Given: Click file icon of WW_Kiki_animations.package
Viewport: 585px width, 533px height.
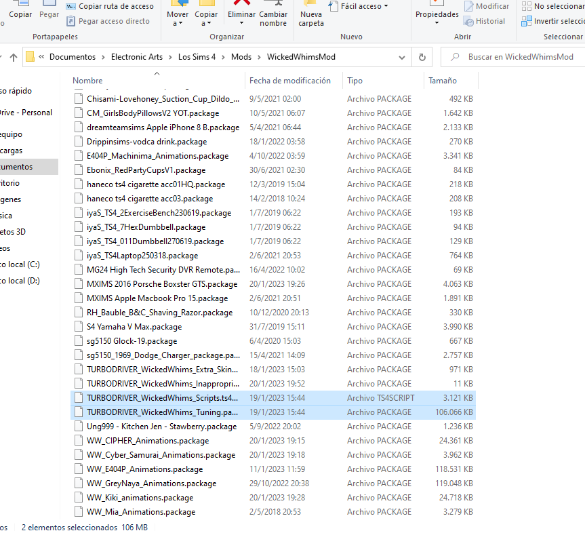Looking at the screenshot, I should coord(79,498).
